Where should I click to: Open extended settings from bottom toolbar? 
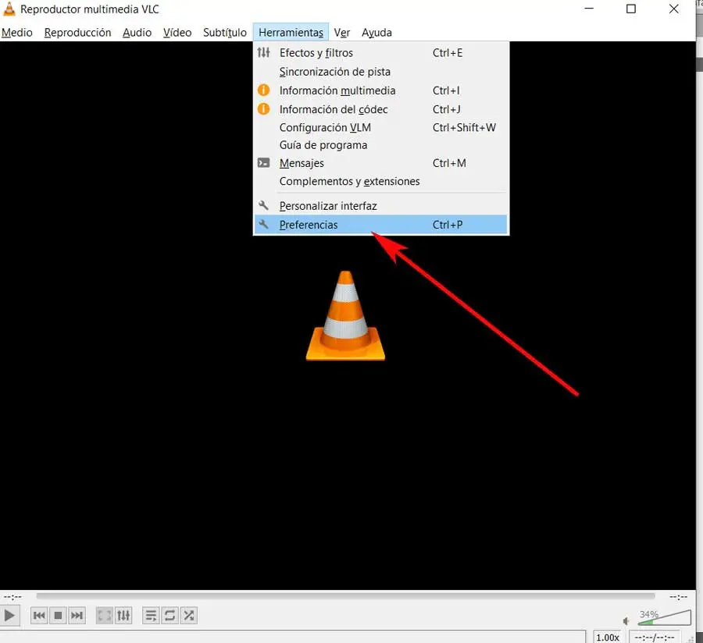(123, 615)
